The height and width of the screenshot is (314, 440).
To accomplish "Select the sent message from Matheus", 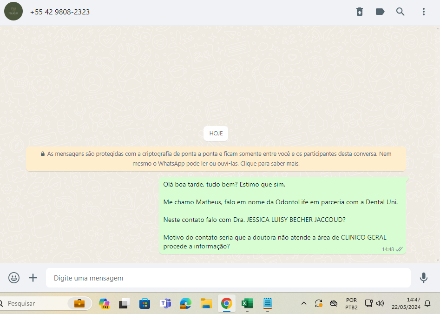I will [282, 215].
